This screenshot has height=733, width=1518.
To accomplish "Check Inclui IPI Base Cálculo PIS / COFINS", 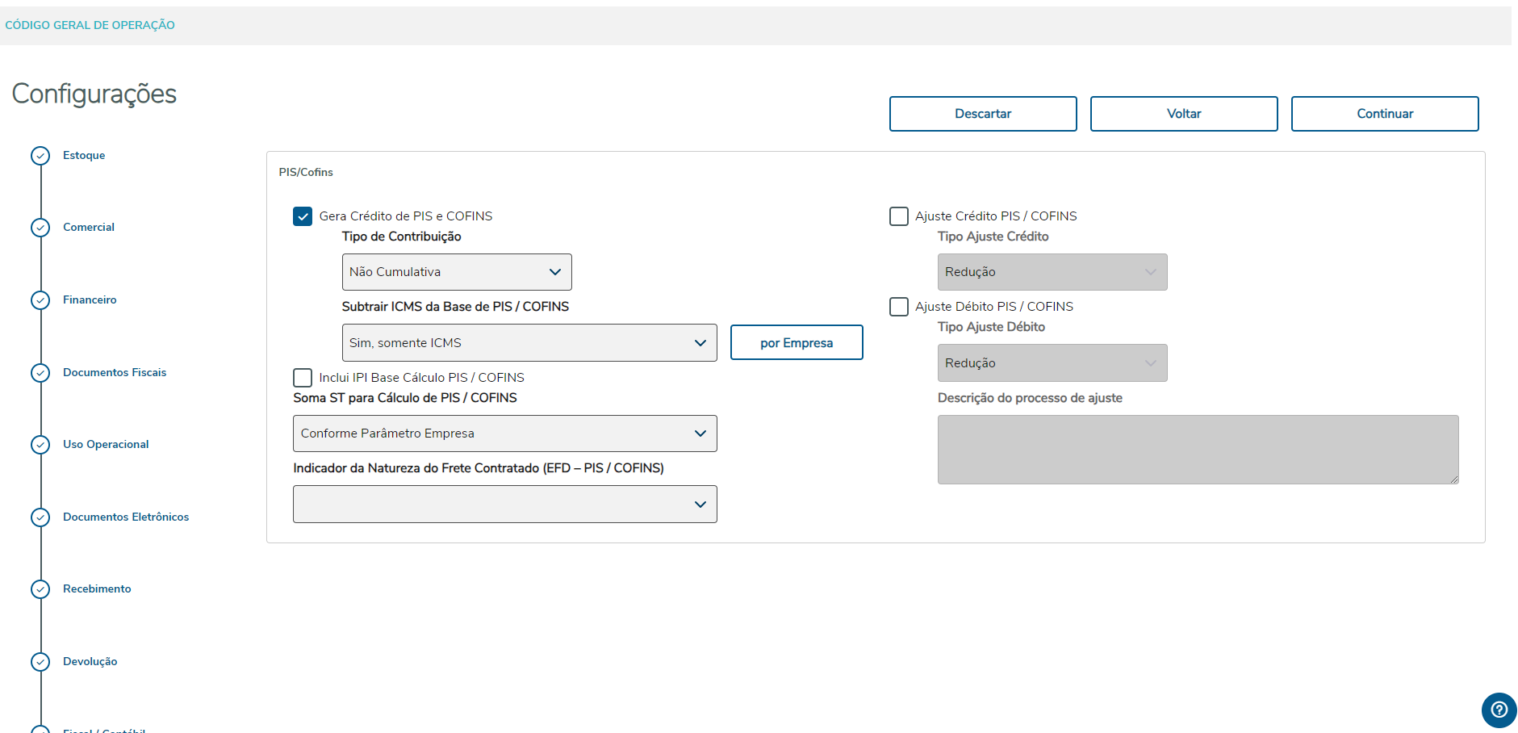I will pos(303,378).
